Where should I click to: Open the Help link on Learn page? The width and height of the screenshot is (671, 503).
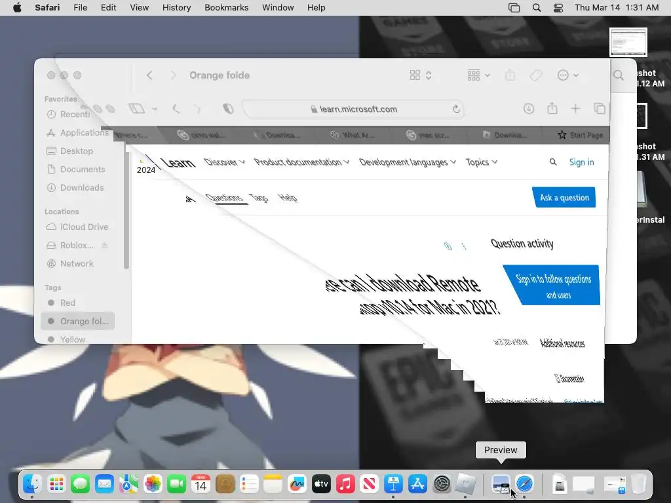[288, 198]
